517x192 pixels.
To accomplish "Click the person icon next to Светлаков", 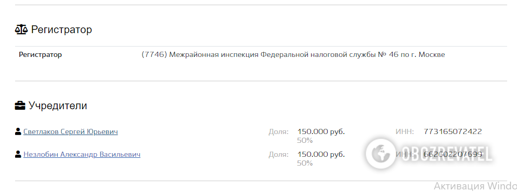I will coord(18,131).
